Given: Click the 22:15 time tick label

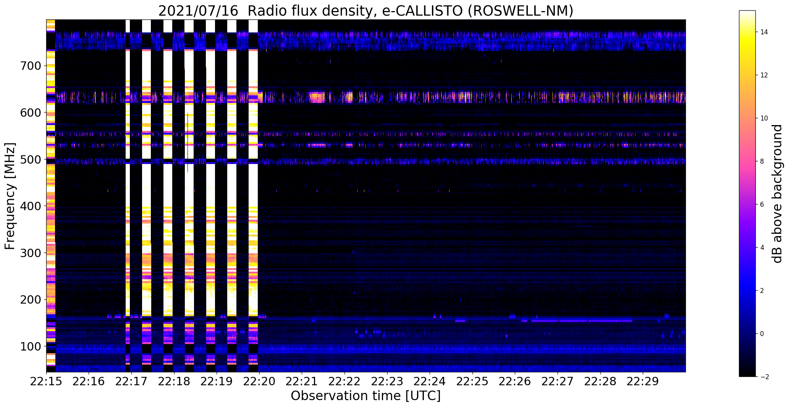Looking at the screenshot, I should click(x=46, y=381).
